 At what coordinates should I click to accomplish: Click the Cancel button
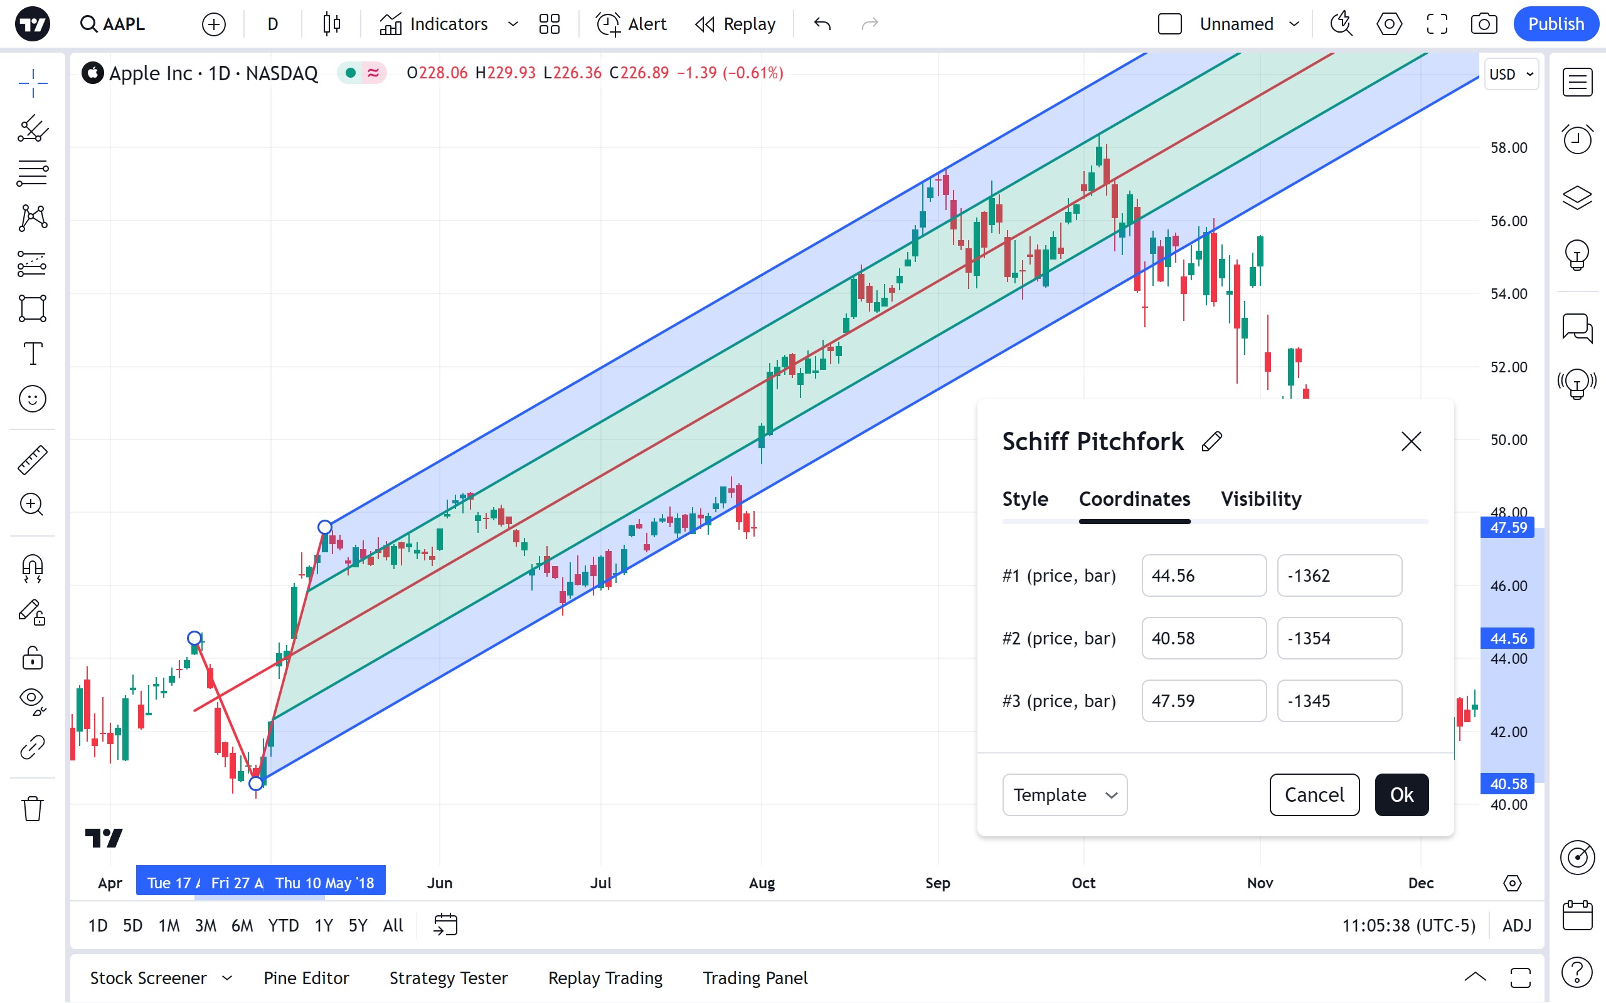[x=1314, y=795]
